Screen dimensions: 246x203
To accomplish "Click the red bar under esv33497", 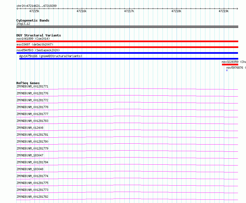I will tap(127, 47).
